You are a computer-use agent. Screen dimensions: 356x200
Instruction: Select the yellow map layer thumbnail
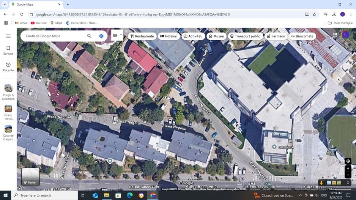pyautogui.click(x=334, y=183)
